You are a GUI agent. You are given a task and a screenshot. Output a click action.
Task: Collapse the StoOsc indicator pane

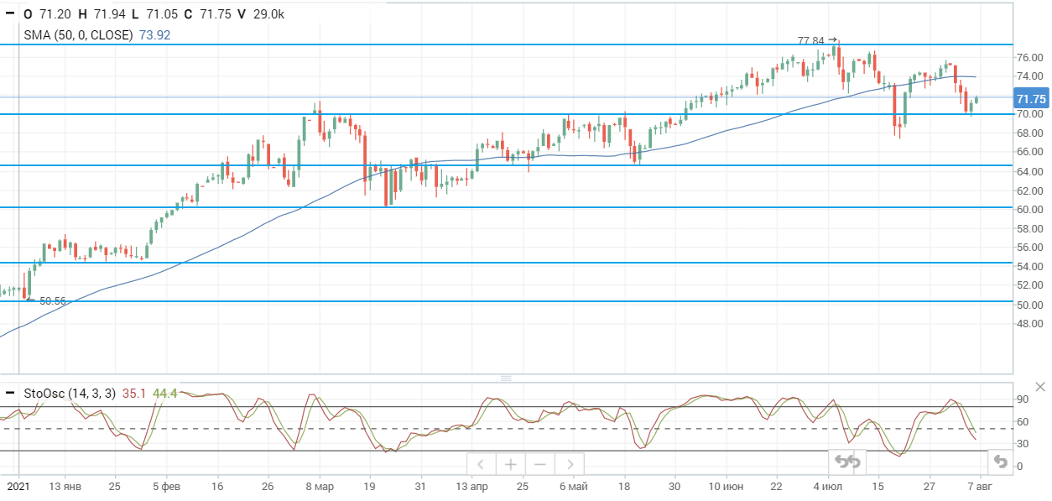pyautogui.click(x=10, y=393)
